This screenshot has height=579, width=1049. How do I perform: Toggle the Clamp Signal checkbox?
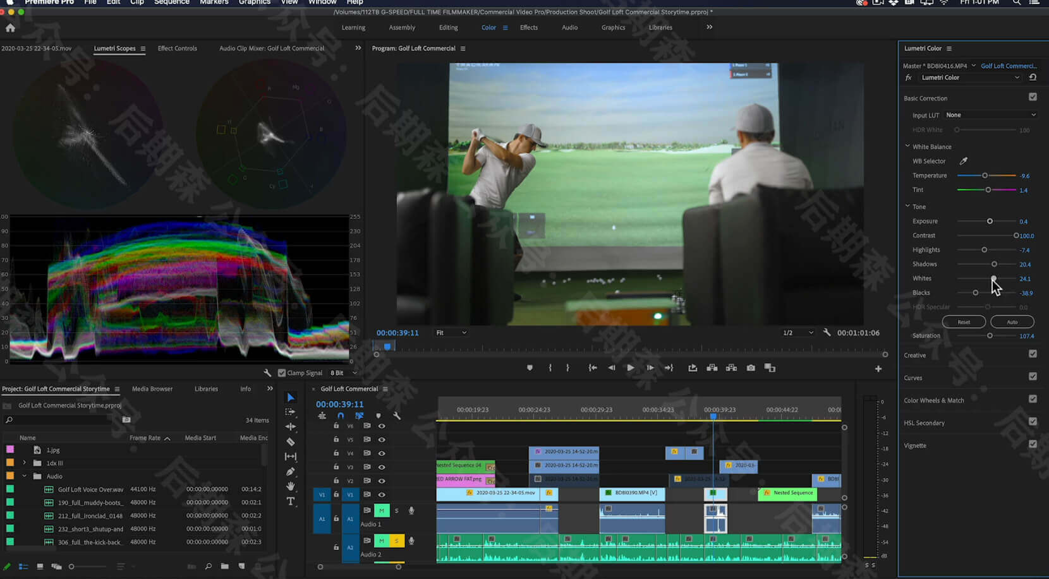282,373
